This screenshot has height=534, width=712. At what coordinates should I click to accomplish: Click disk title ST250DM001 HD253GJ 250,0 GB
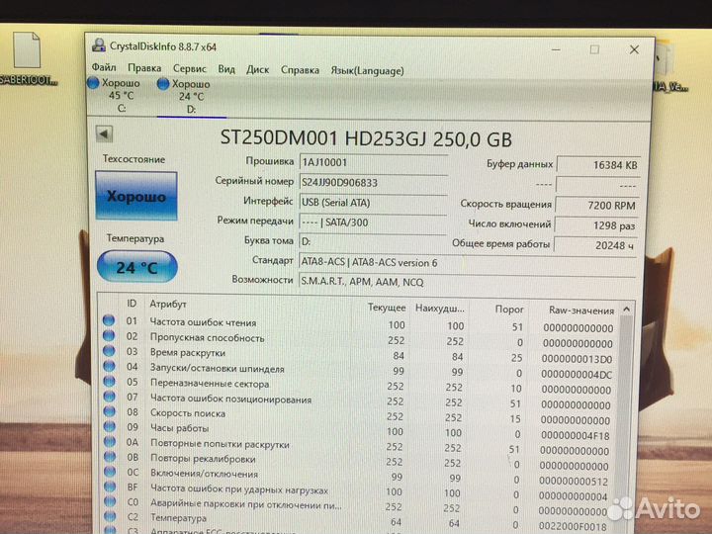point(366,138)
